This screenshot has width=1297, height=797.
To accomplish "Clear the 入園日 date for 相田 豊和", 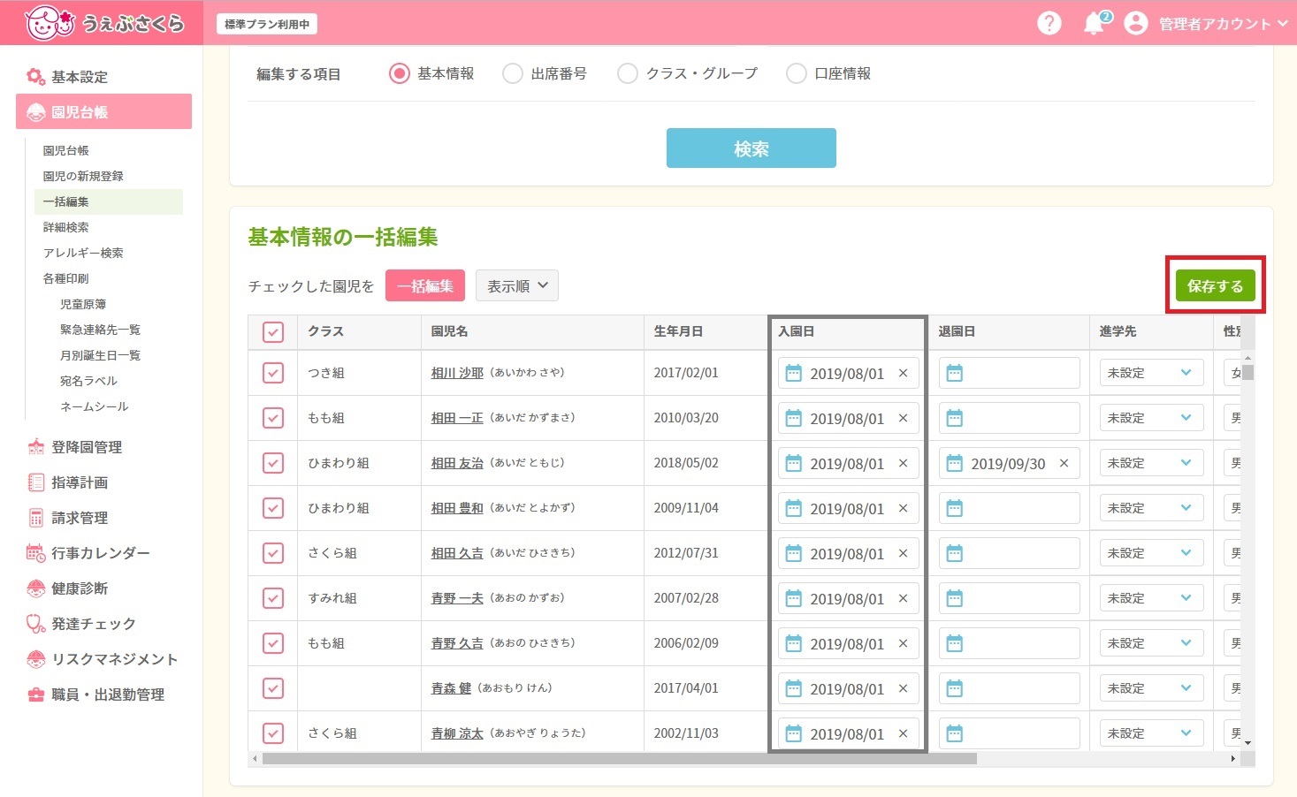I will (903, 508).
